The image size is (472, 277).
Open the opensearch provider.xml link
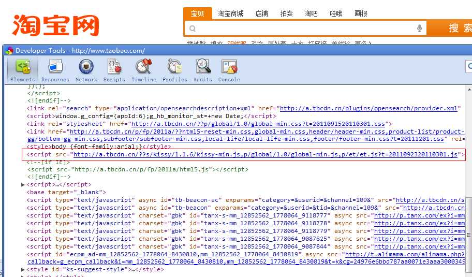[x=368, y=108]
